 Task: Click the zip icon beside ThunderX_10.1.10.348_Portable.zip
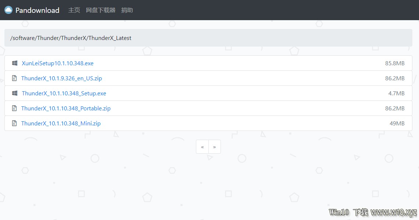(x=14, y=108)
